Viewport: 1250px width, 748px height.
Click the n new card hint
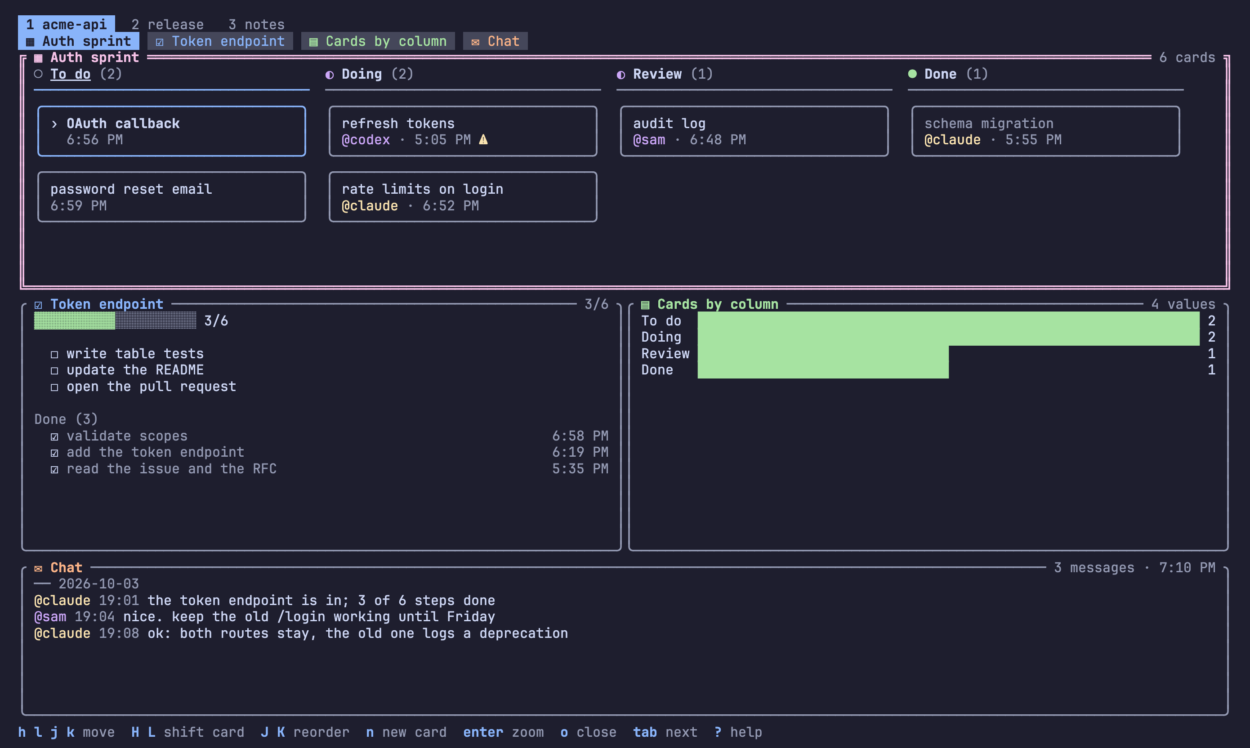406,732
